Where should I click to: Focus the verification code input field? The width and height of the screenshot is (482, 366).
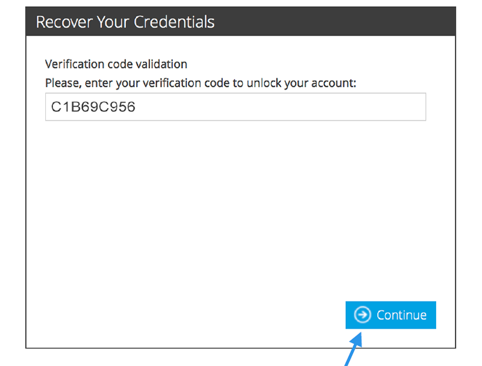point(236,107)
